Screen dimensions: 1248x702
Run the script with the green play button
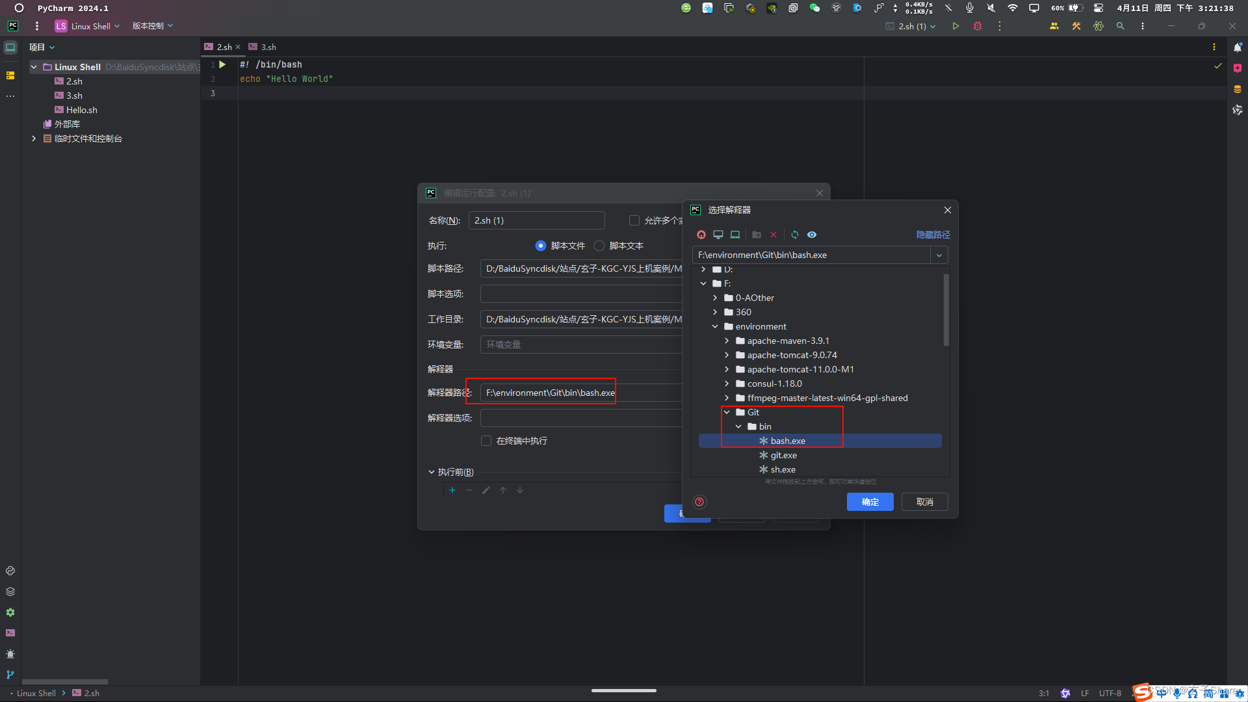tap(955, 26)
